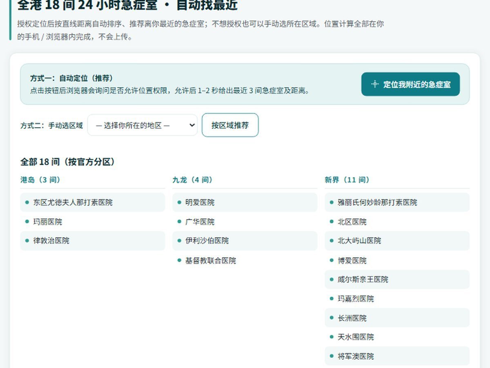Screen dimensions: 490x368
Task: Click the crosshair locate icon in the button
Action: click(375, 84)
